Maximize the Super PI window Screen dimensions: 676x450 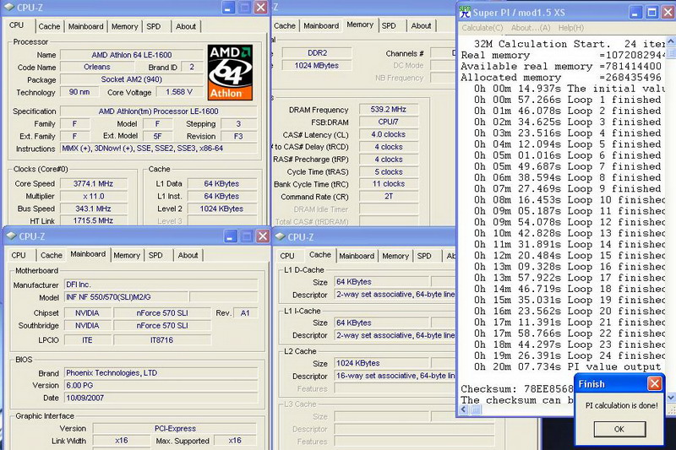(x=651, y=13)
